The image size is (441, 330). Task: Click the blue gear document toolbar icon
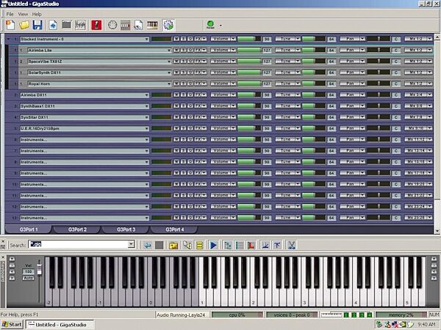click(x=53, y=25)
